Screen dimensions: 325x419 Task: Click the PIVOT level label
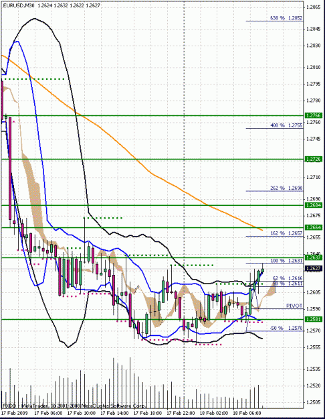(294, 306)
